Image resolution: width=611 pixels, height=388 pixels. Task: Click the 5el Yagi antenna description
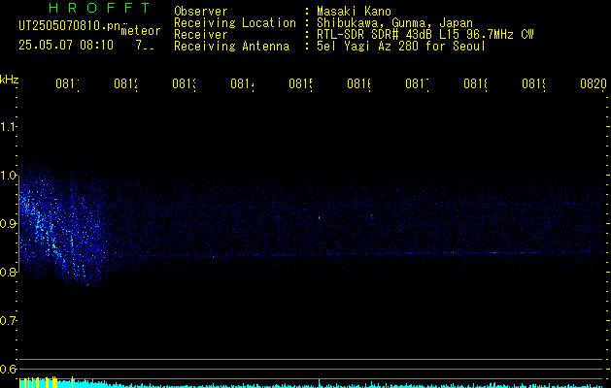coord(401,47)
